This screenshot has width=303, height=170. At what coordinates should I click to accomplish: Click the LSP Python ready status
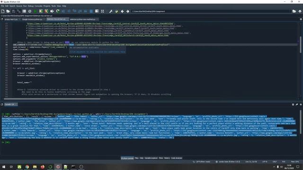(202, 161)
